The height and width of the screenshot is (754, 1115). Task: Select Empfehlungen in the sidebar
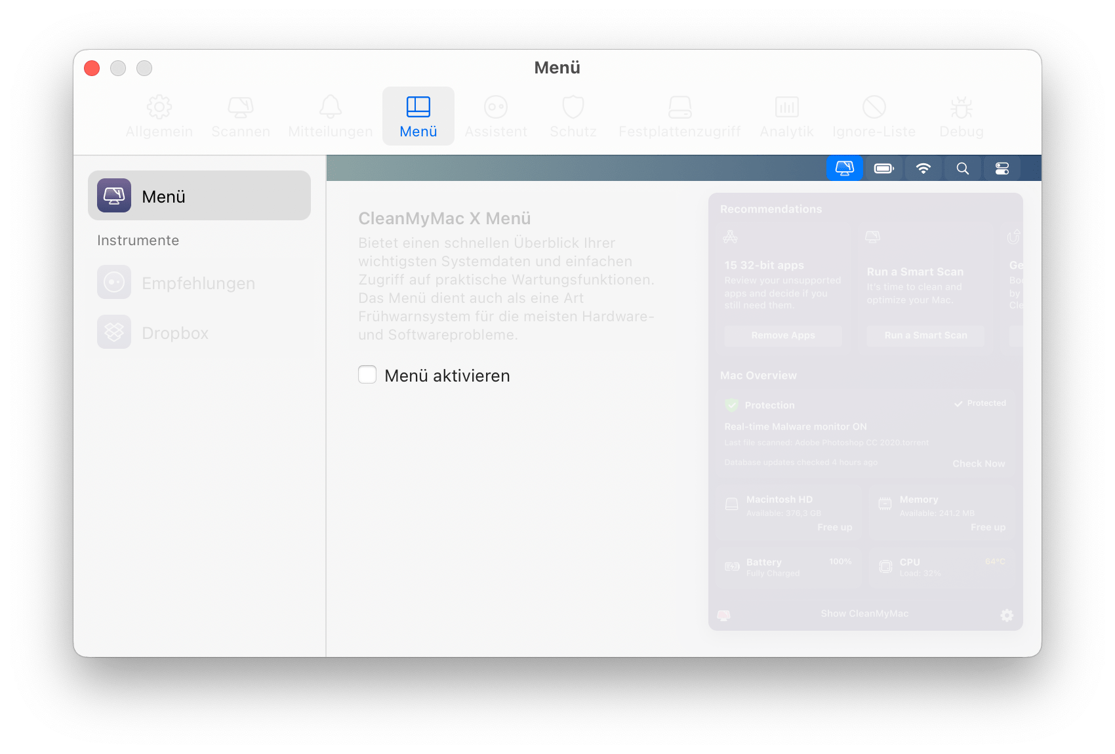(x=199, y=283)
